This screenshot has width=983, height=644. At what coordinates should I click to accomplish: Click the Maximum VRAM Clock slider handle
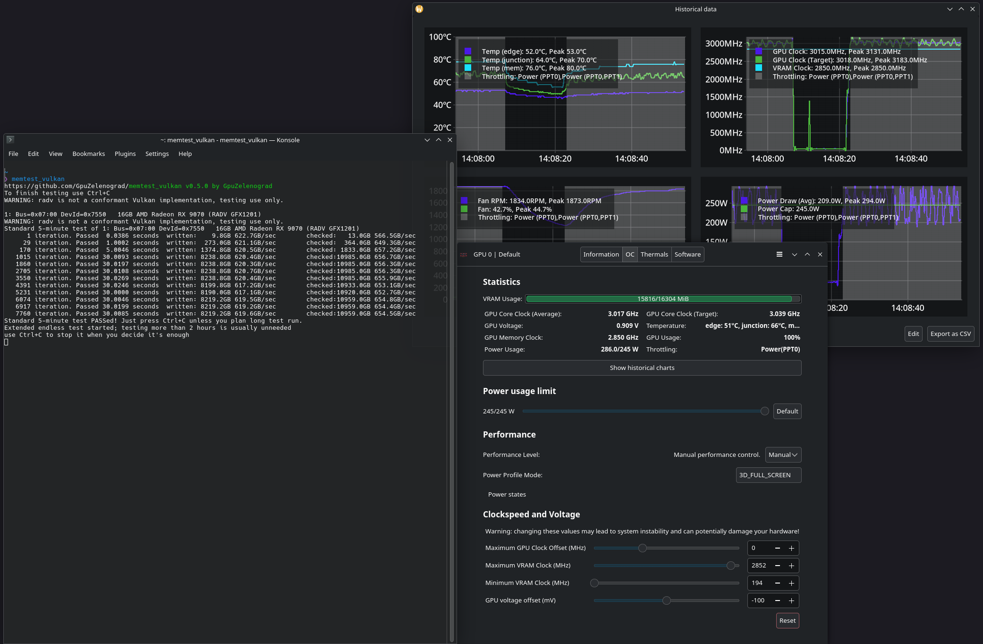point(731,566)
